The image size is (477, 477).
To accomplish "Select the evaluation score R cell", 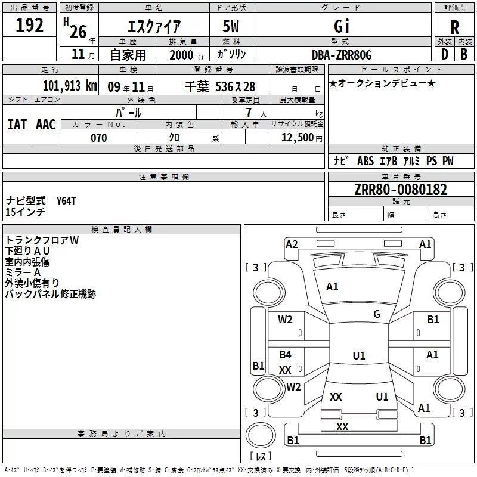I will coord(454,27).
